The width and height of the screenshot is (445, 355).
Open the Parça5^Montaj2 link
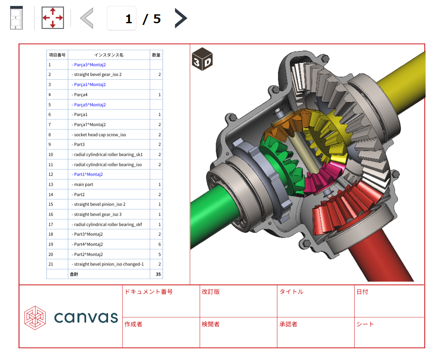click(x=90, y=105)
